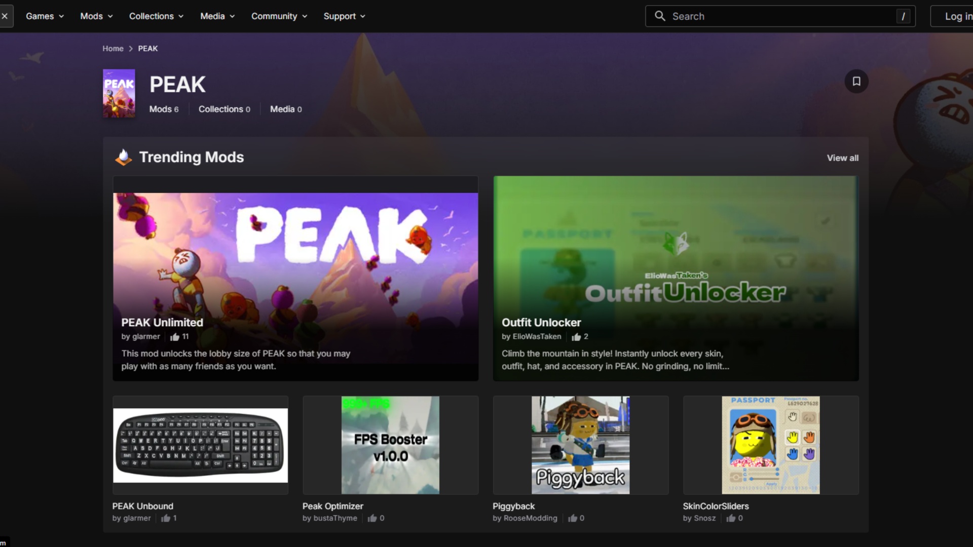Open author bustaThyme profile

click(x=335, y=518)
